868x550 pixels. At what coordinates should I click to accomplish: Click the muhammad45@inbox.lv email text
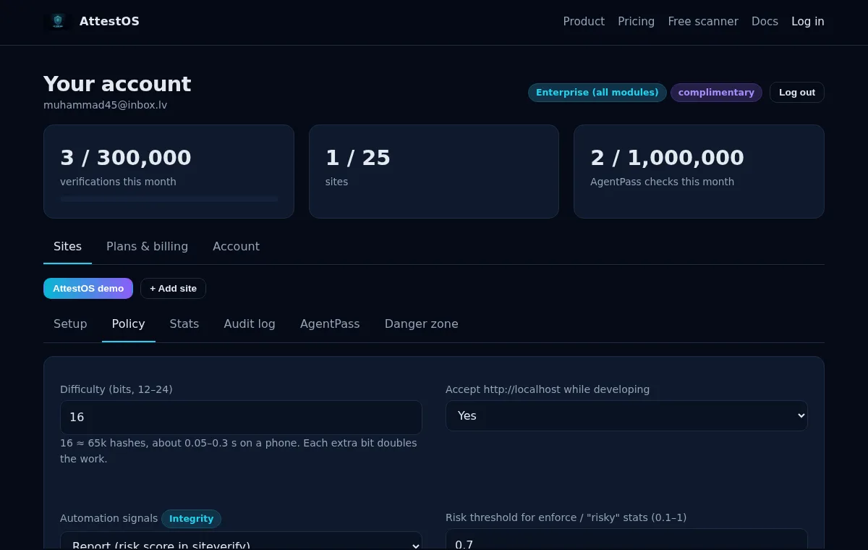(x=106, y=105)
